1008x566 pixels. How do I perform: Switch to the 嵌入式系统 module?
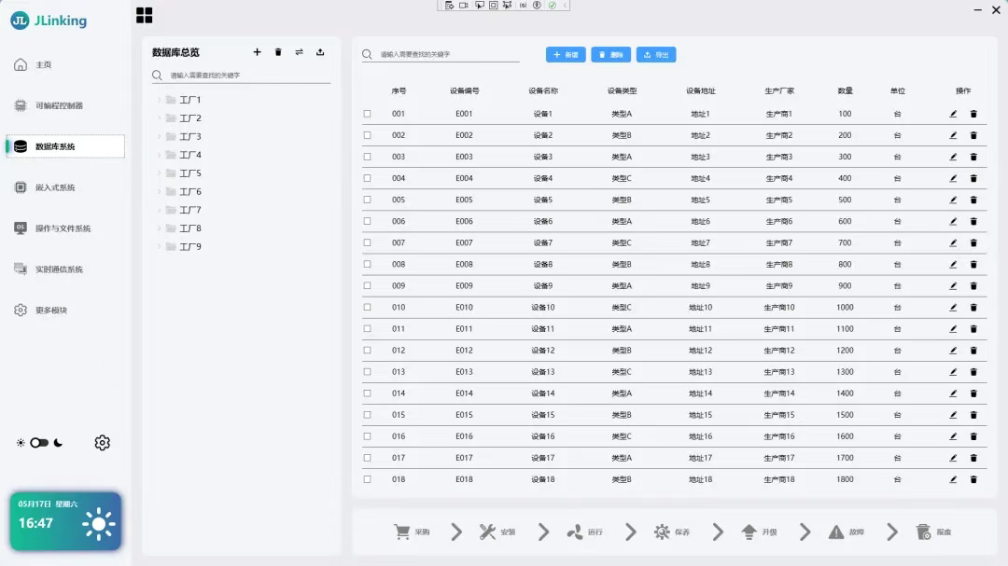click(x=58, y=186)
